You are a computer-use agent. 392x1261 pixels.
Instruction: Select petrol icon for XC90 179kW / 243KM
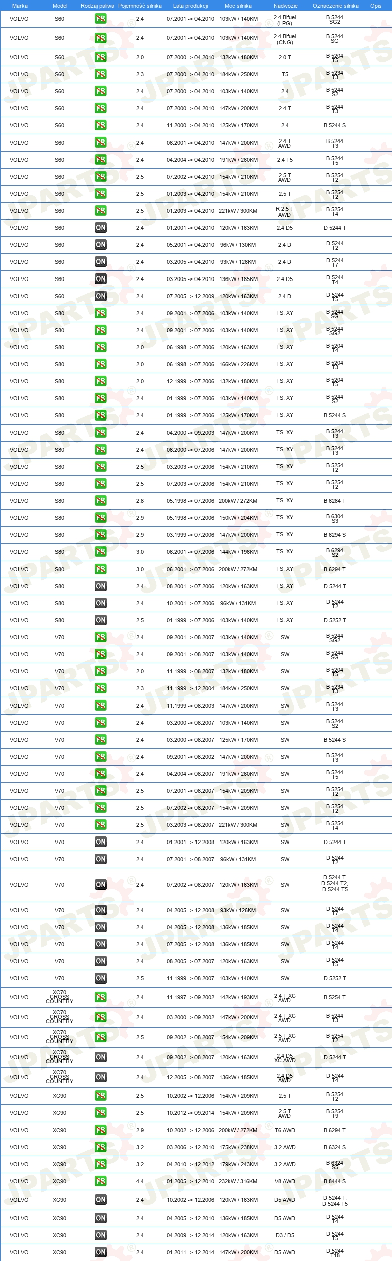(101, 1164)
